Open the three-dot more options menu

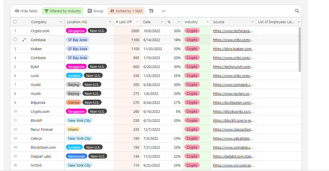[164, 11]
